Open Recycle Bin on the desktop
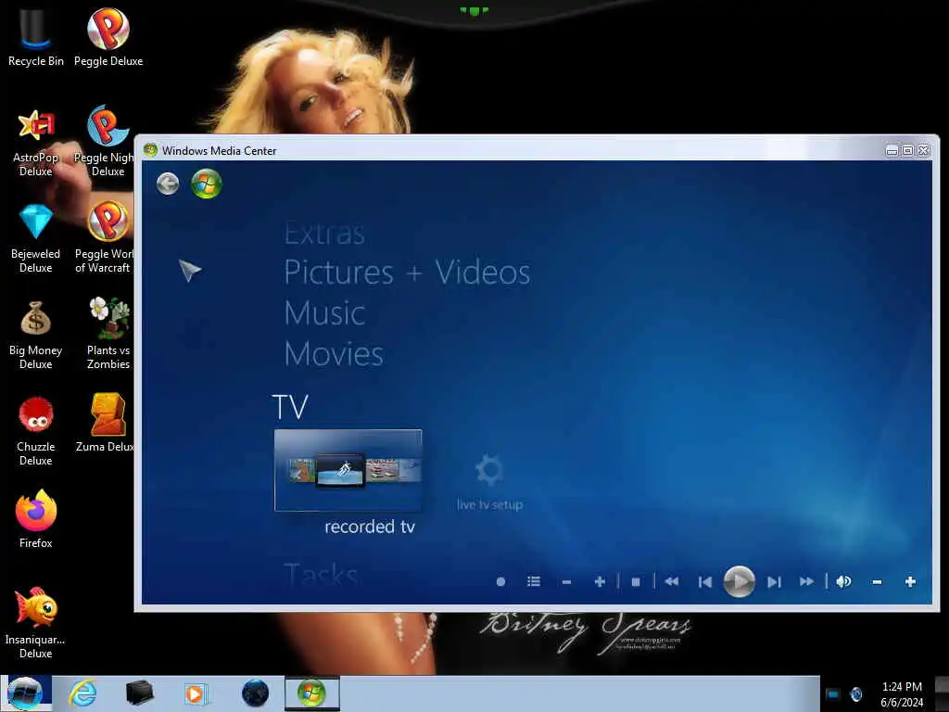The height and width of the screenshot is (712, 949). point(36,37)
